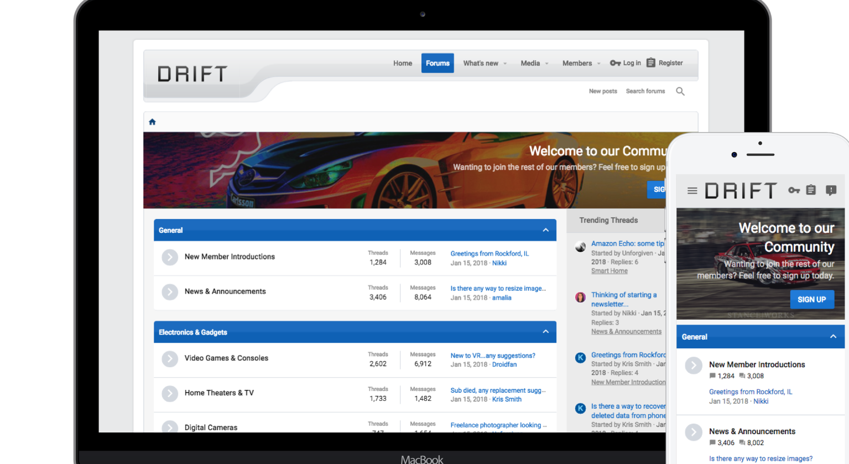Tap the phone alert speech bubble icon
849x464 pixels.
[831, 190]
